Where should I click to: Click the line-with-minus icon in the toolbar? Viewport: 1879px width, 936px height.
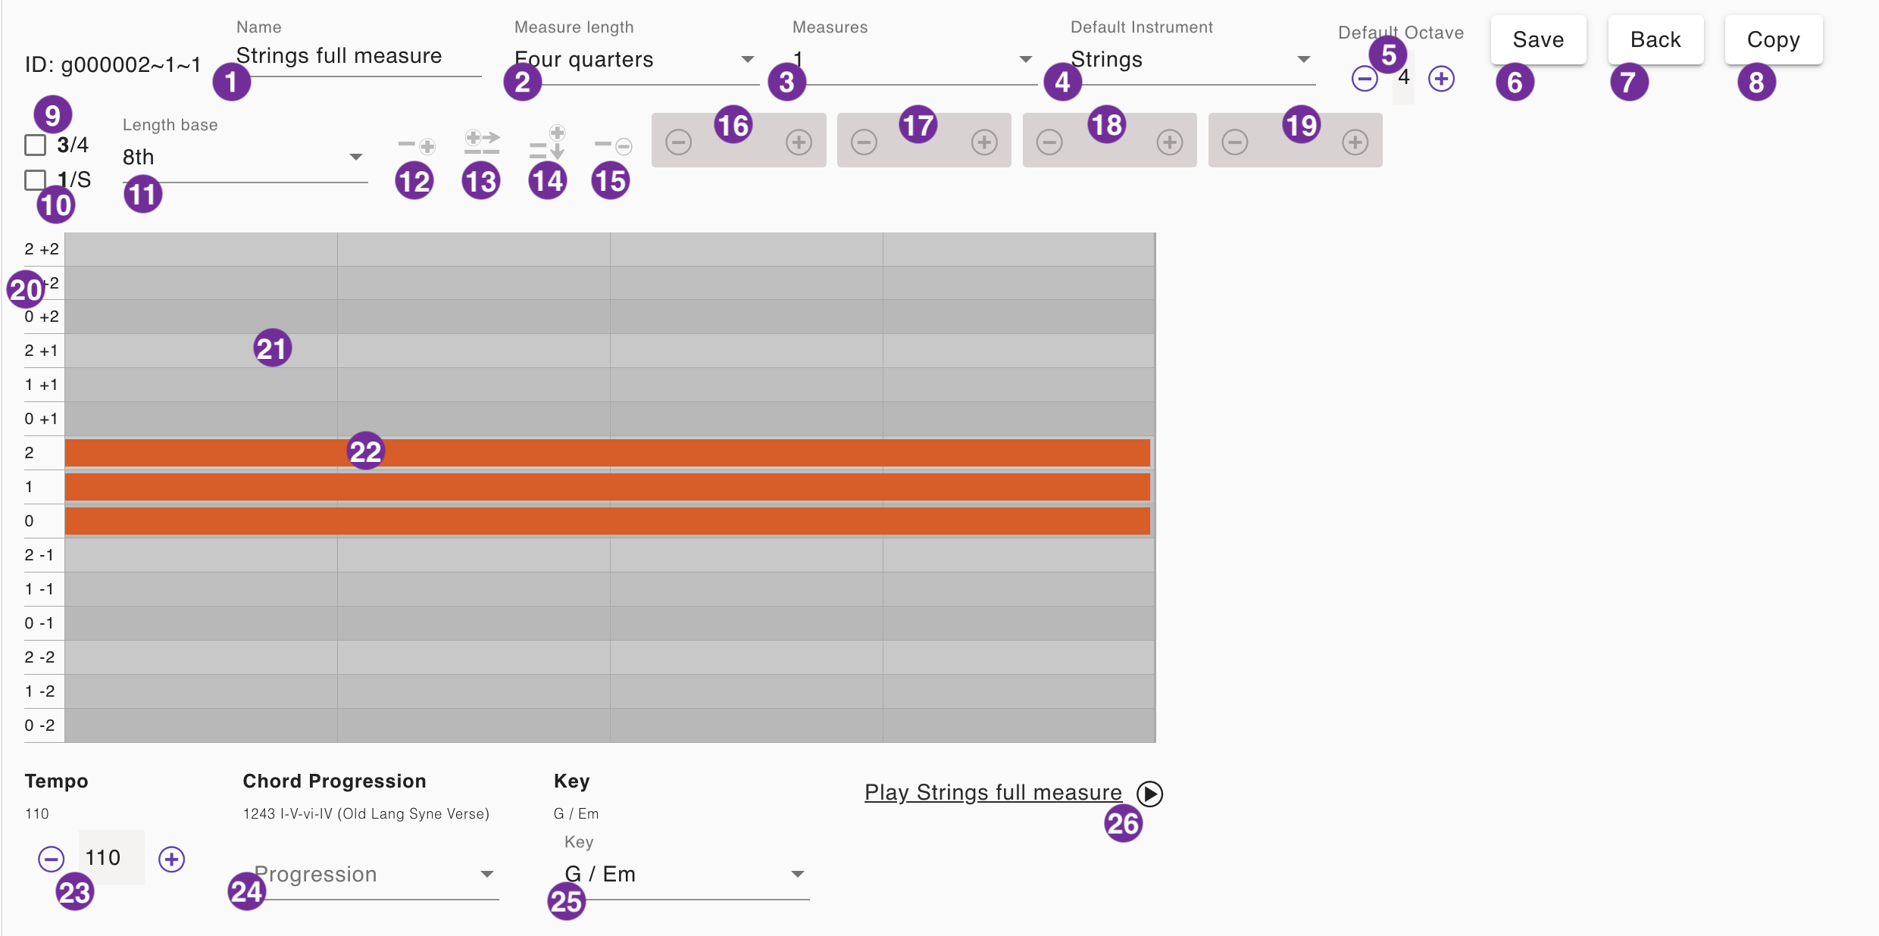coord(613,145)
